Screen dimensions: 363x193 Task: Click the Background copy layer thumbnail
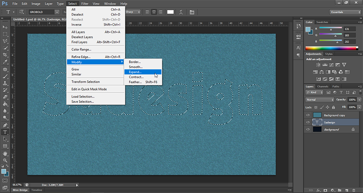point(317,115)
